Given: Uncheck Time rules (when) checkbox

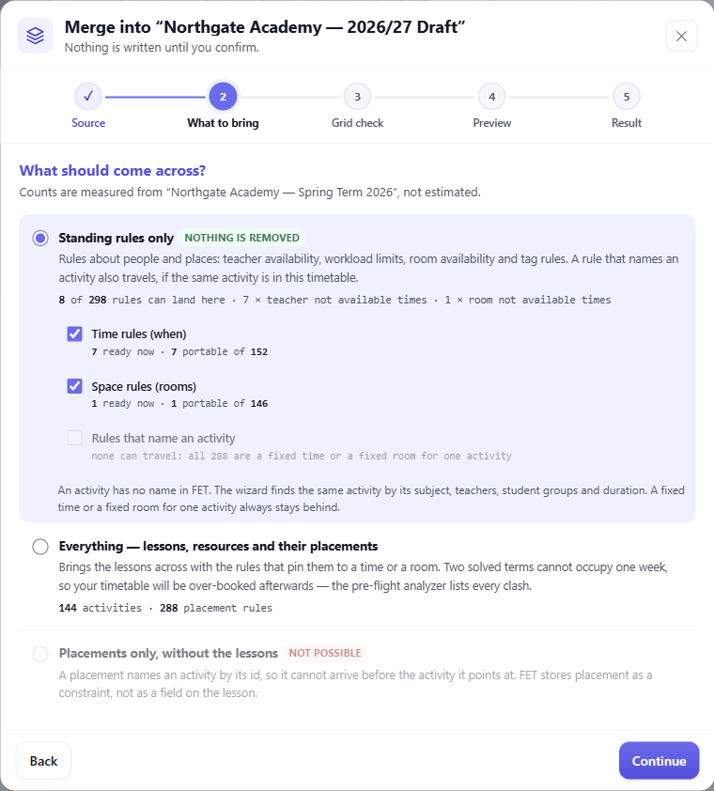Looking at the screenshot, I should pyautogui.click(x=74, y=333).
